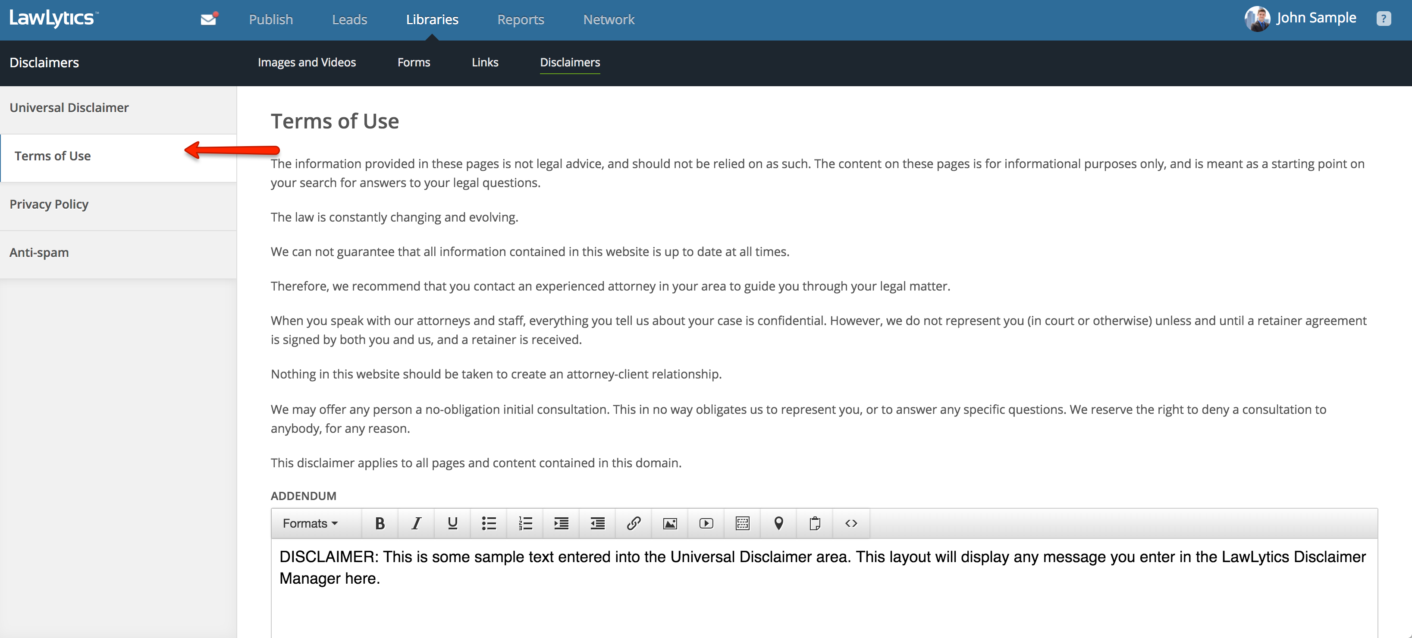Click the LawLytics logo
This screenshot has height=638, width=1412.
[x=54, y=18]
